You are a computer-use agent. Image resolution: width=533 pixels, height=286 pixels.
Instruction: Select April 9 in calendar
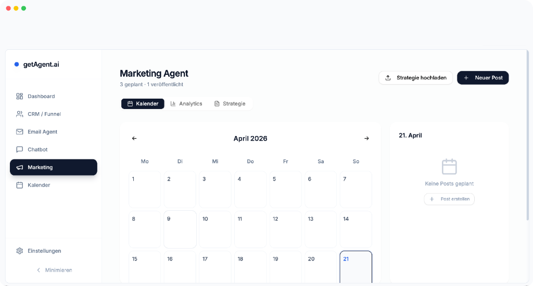180,229
